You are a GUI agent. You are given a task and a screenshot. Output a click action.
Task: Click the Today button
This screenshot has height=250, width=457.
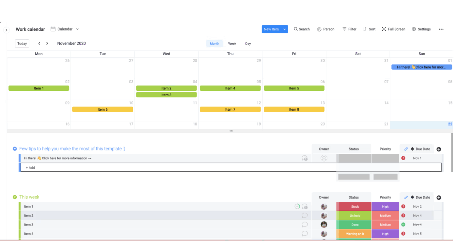[22, 43]
